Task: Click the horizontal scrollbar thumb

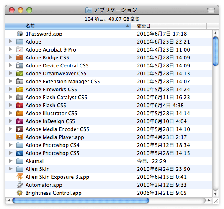Action: tap(81, 201)
